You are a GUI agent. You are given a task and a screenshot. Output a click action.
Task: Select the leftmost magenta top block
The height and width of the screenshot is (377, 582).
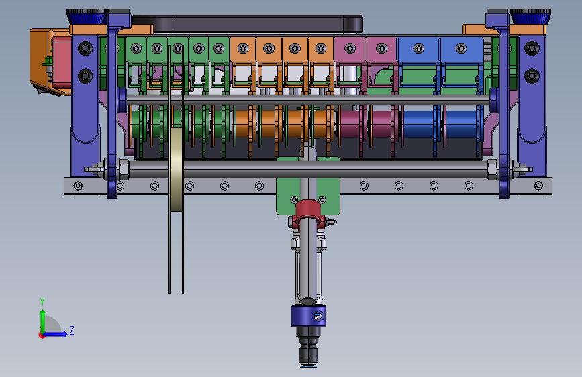350,49
